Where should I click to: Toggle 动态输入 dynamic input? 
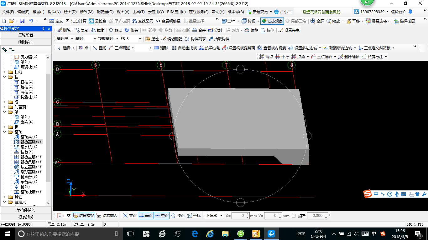click(107, 216)
